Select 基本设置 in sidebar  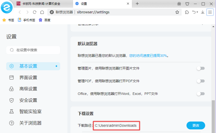coord(33,66)
